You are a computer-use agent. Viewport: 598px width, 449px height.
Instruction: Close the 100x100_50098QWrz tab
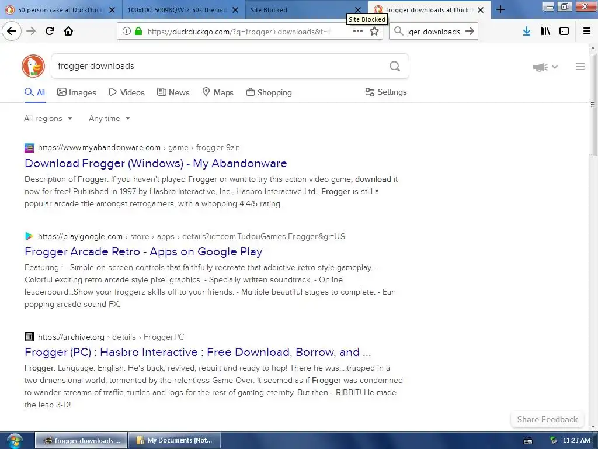tap(235, 10)
